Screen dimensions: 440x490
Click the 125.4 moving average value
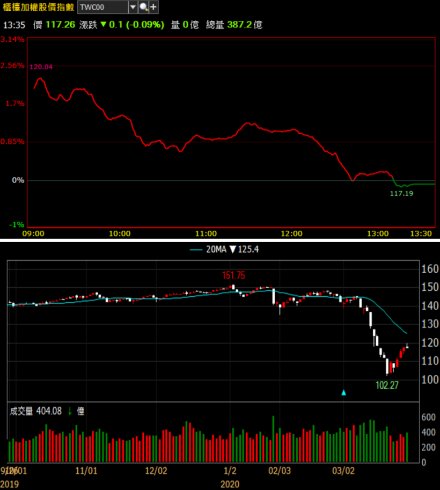(x=248, y=250)
